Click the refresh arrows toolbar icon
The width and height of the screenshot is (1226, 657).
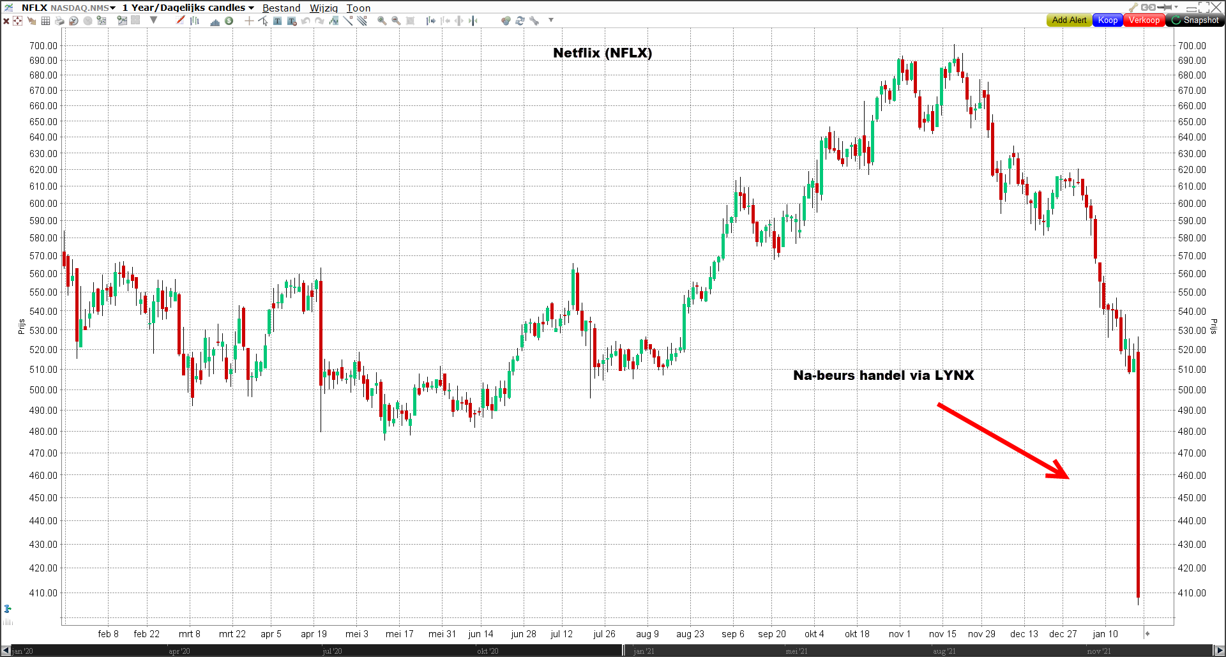pyautogui.click(x=520, y=20)
